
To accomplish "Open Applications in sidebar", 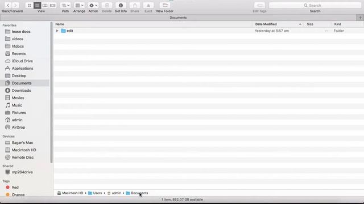I will click(x=22, y=69).
